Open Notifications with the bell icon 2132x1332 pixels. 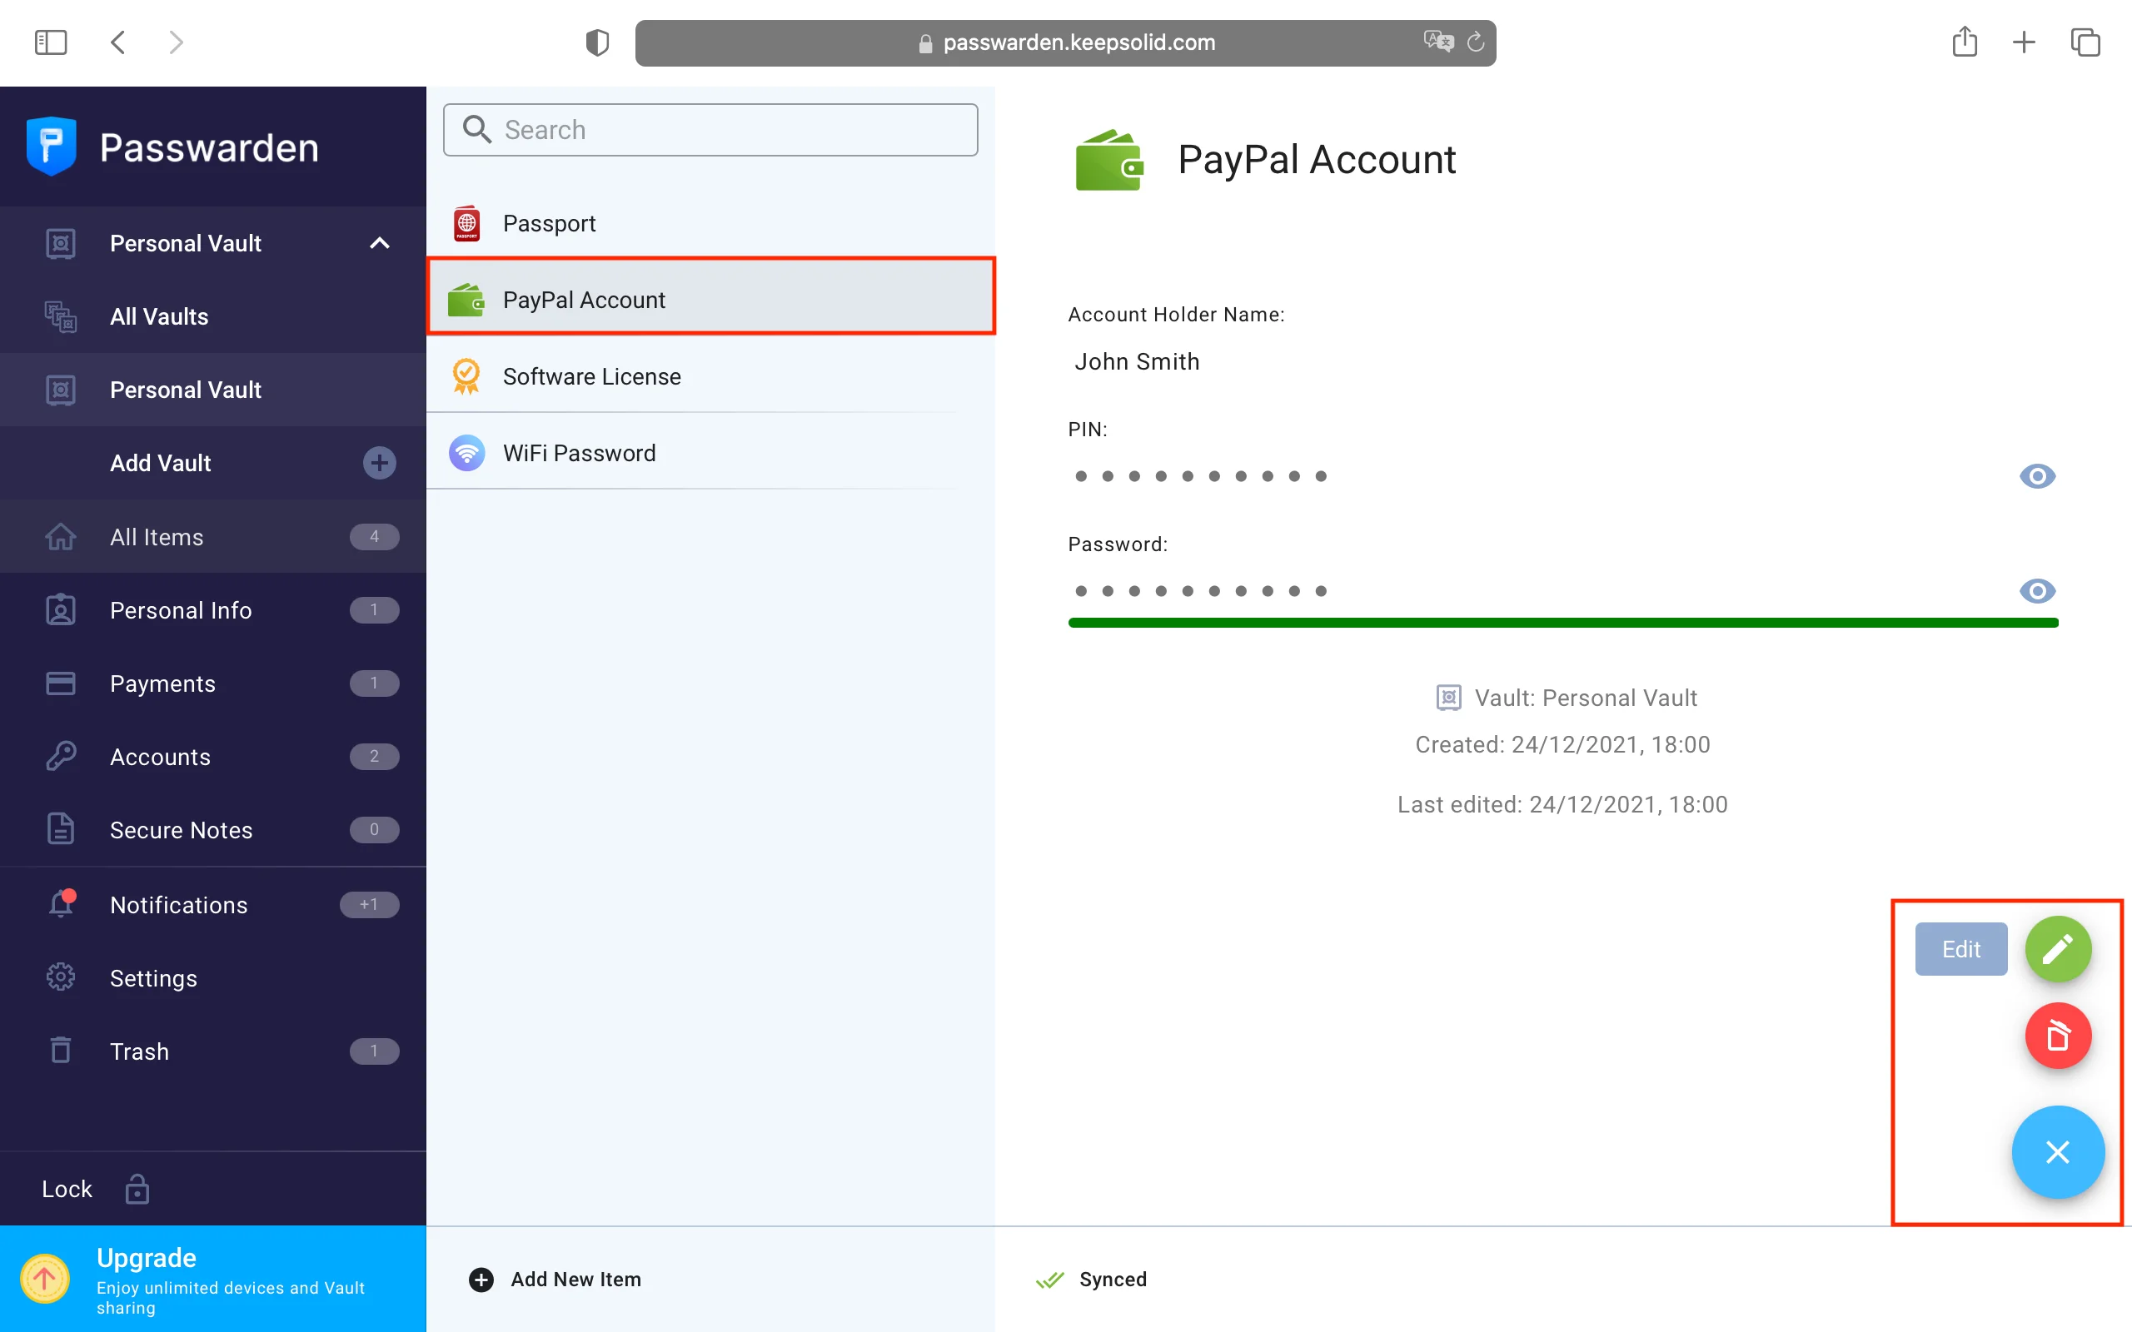(x=62, y=904)
